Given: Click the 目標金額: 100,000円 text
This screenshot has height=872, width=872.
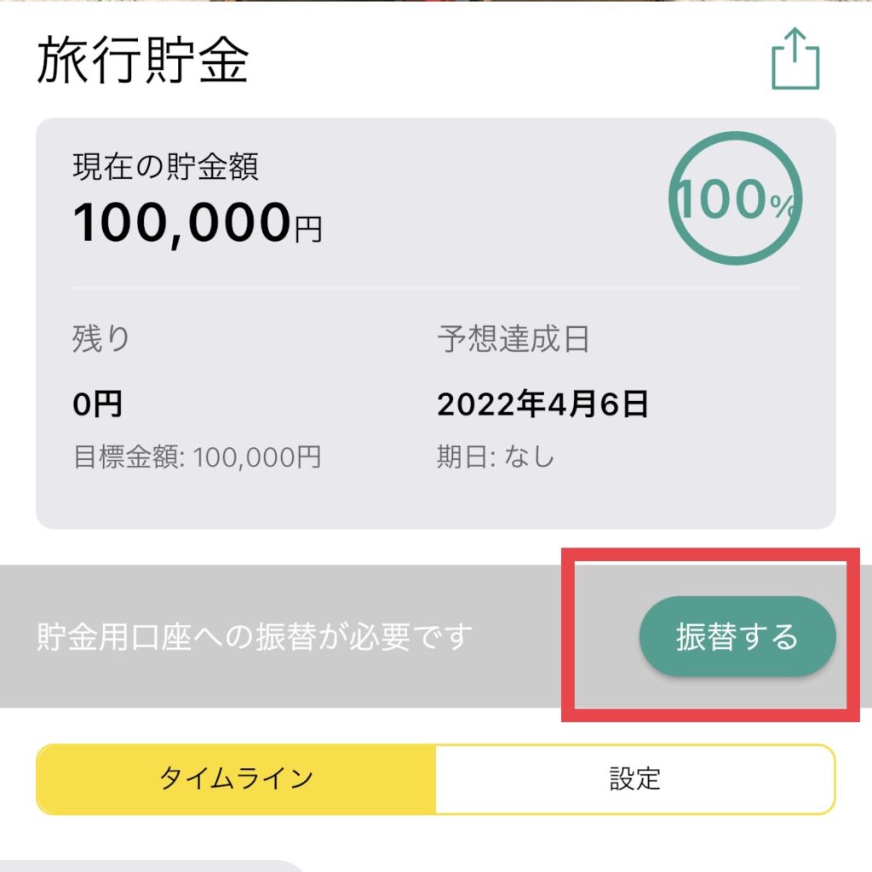Looking at the screenshot, I should pyautogui.click(x=198, y=457).
